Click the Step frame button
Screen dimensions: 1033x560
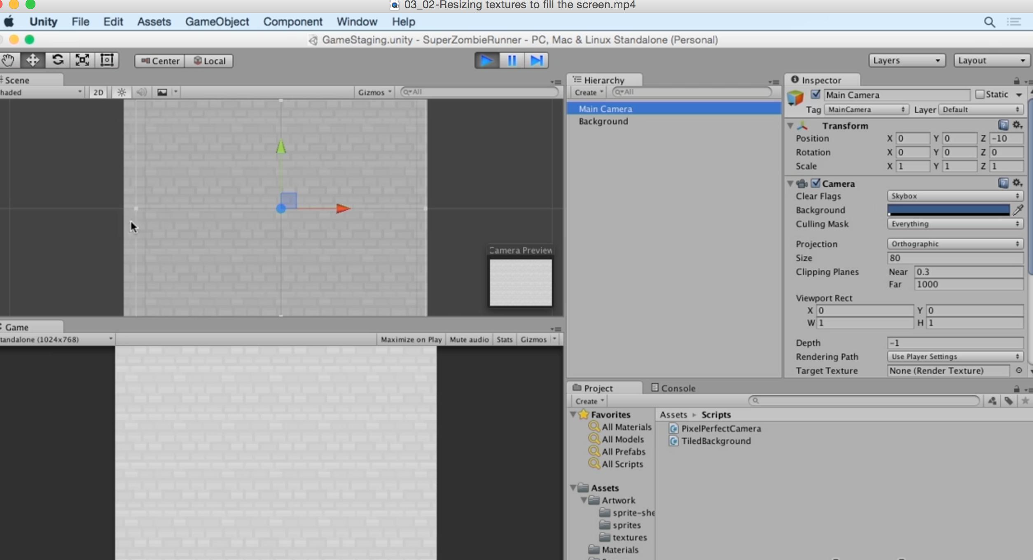[536, 61]
